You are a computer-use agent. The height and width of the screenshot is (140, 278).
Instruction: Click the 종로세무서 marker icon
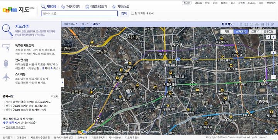click(222, 38)
